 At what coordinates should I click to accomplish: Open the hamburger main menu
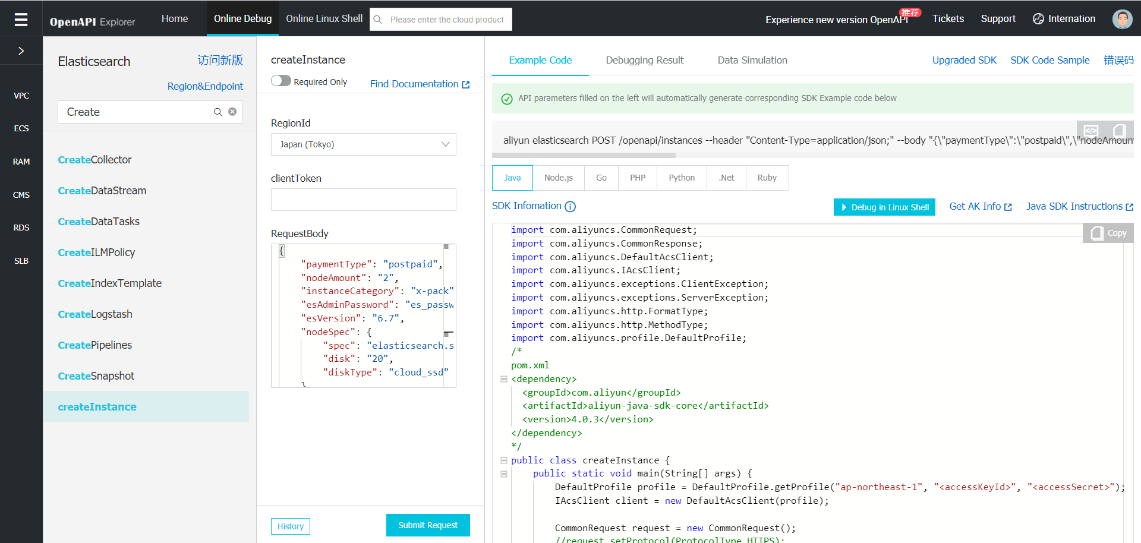coord(21,20)
